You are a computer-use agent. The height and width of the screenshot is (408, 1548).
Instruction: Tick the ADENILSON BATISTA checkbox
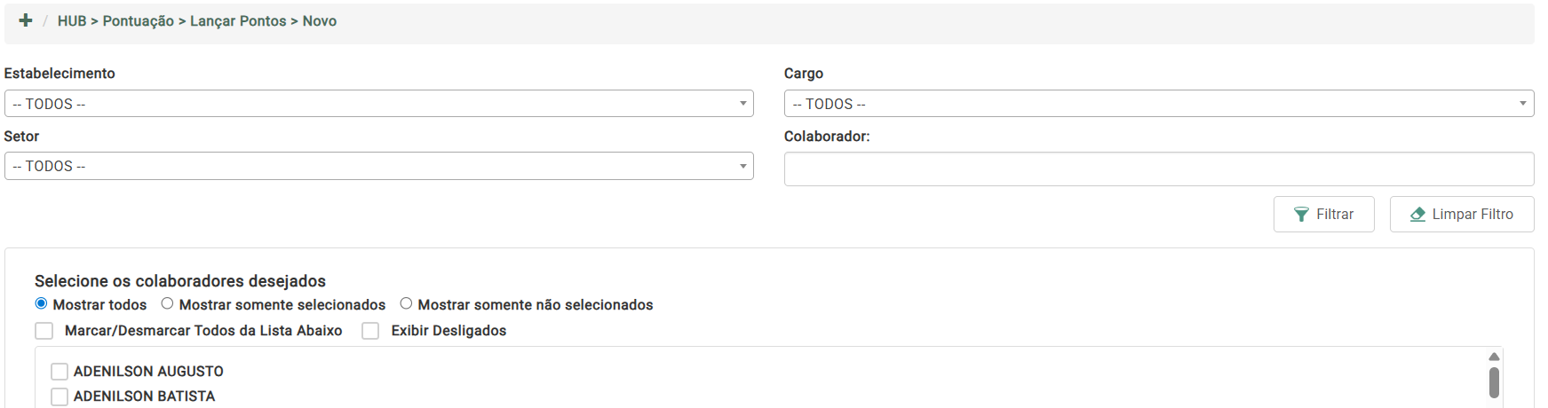(x=60, y=396)
